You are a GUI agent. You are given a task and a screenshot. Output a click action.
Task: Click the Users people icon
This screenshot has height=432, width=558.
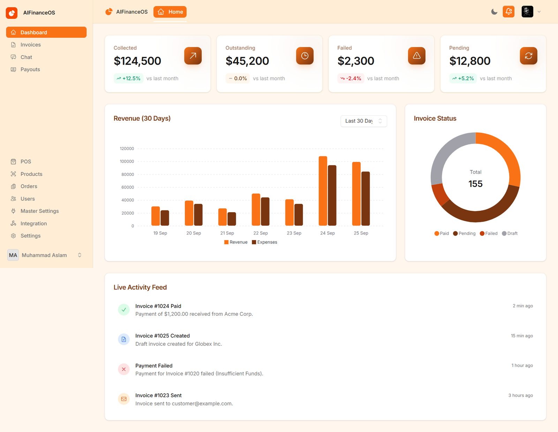point(13,199)
